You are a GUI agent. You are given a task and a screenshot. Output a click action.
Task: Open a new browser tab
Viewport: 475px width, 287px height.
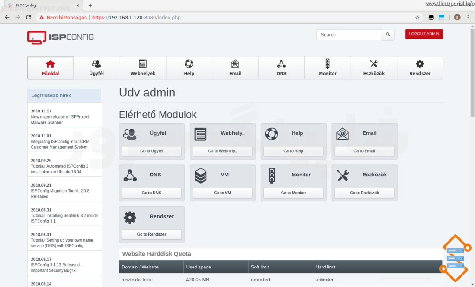click(x=90, y=6)
